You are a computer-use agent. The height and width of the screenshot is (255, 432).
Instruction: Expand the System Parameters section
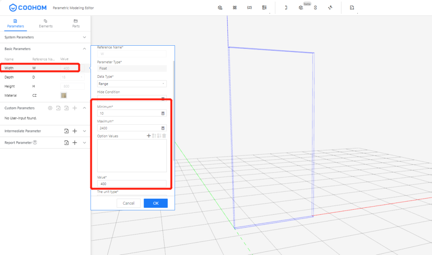(x=85, y=37)
